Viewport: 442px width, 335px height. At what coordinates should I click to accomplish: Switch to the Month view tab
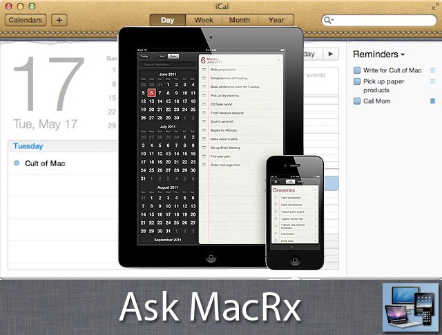coord(239,20)
